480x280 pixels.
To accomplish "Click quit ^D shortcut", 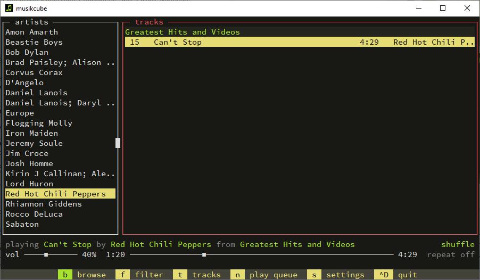I will point(396,275).
